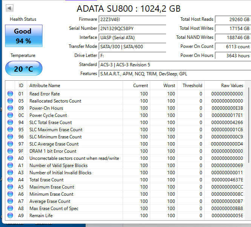Click the 20 °C temperature button
251x227 pixels.
pyautogui.click(x=24, y=68)
